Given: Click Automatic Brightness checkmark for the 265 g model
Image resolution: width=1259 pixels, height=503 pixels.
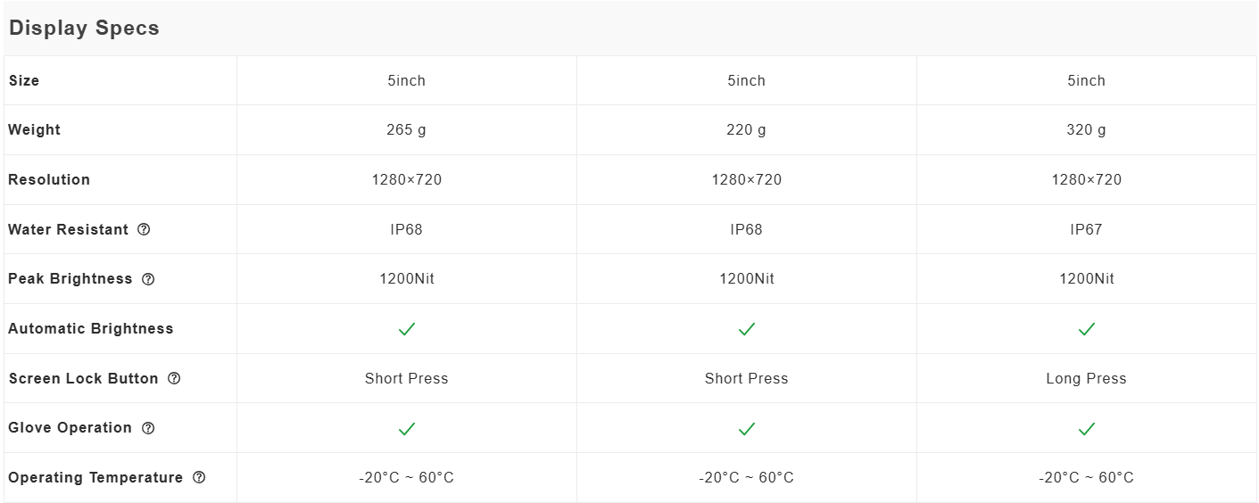Looking at the screenshot, I should point(407,329).
